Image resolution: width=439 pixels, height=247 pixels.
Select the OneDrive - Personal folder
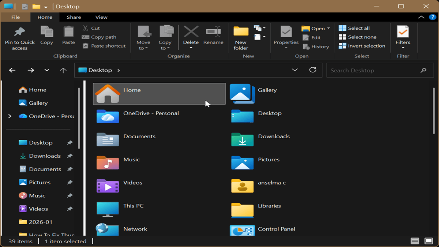(160, 117)
